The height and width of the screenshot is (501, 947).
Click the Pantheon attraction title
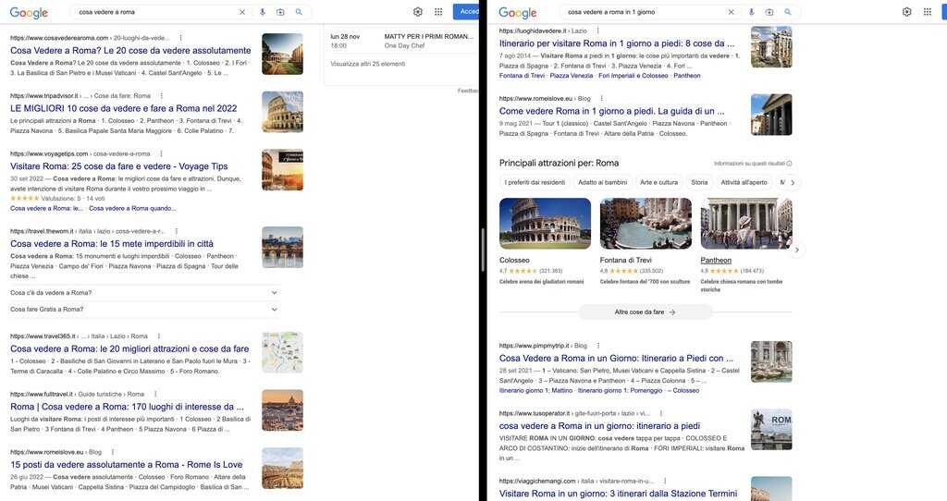[716, 260]
